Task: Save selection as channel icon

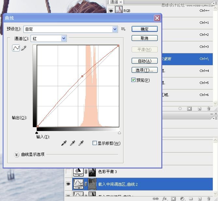Action: (189, 109)
